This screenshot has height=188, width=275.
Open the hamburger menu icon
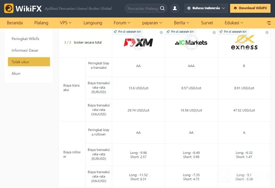click(x=268, y=23)
